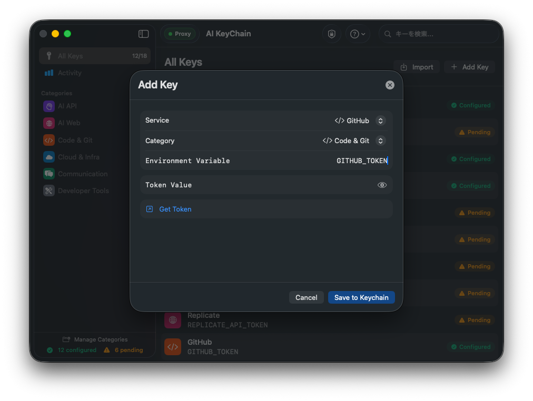
Task: Focus the key search field
Action: (x=439, y=34)
